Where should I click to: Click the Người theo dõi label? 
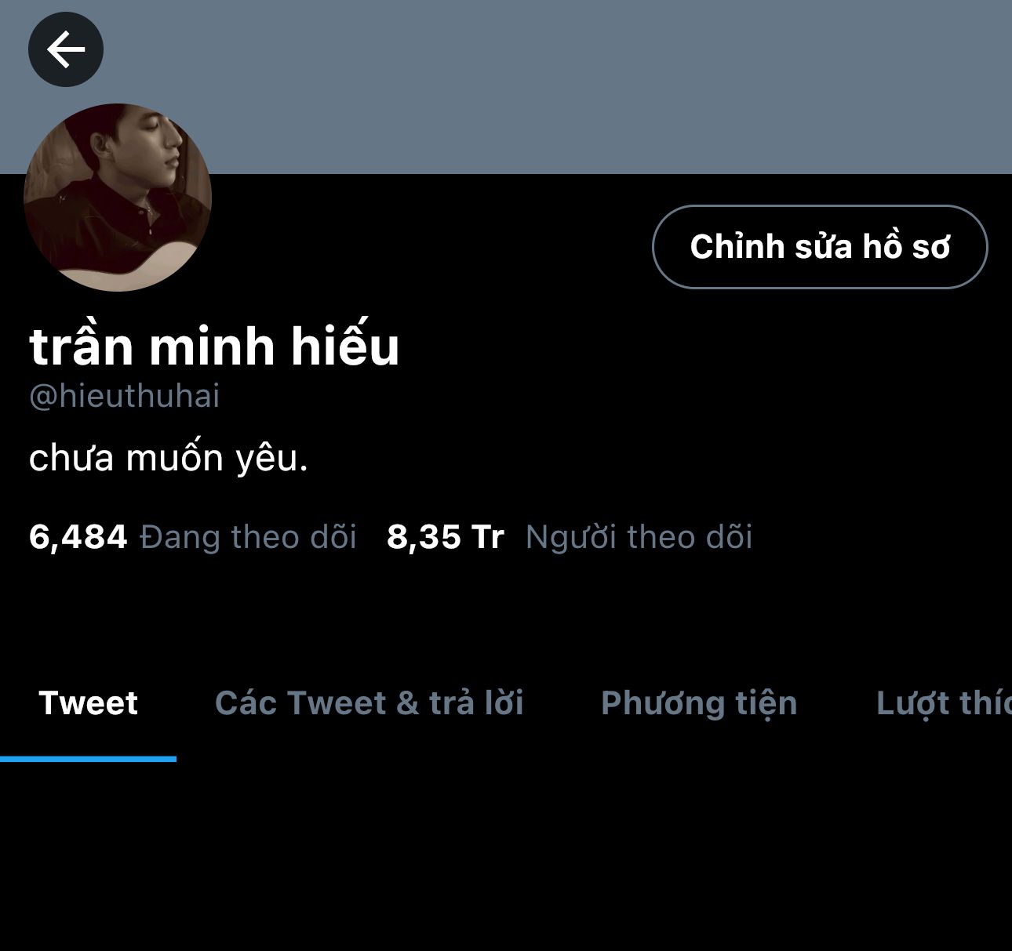pos(639,537)
